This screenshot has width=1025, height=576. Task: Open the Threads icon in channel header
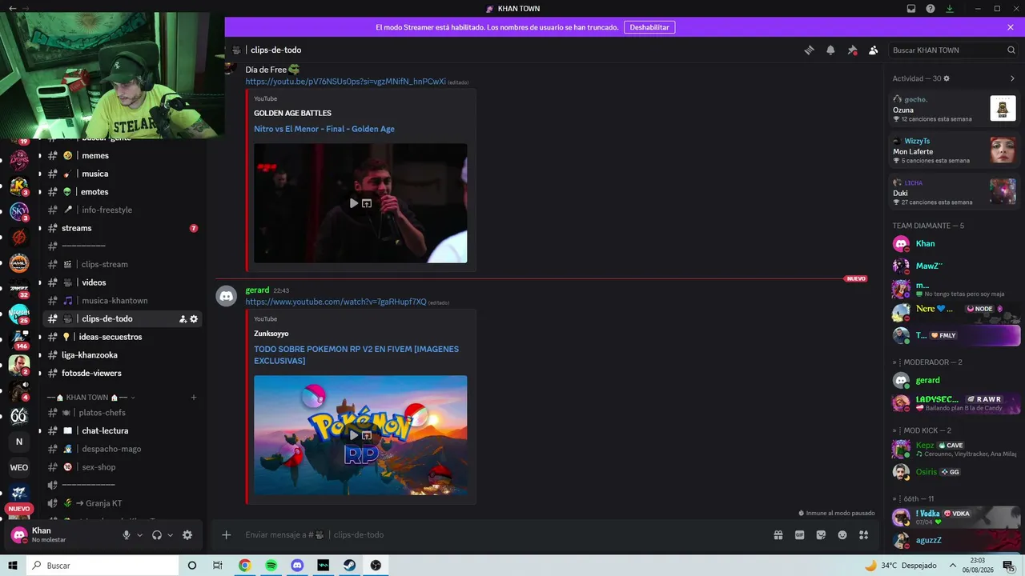click(x=810, y=50)
